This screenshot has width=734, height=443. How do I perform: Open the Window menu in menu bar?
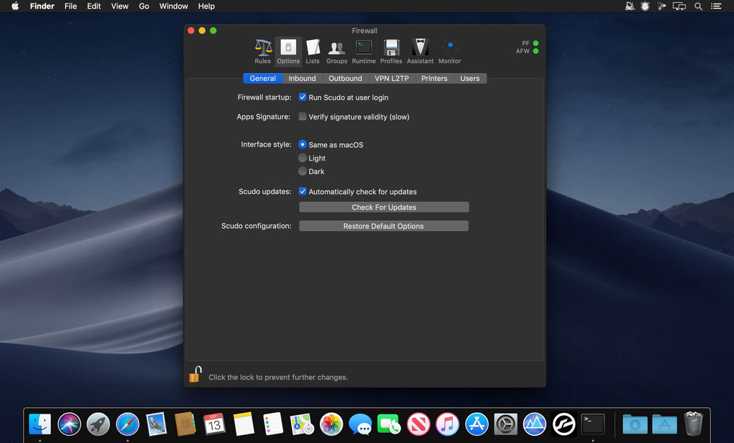click(x=173, y=6)
